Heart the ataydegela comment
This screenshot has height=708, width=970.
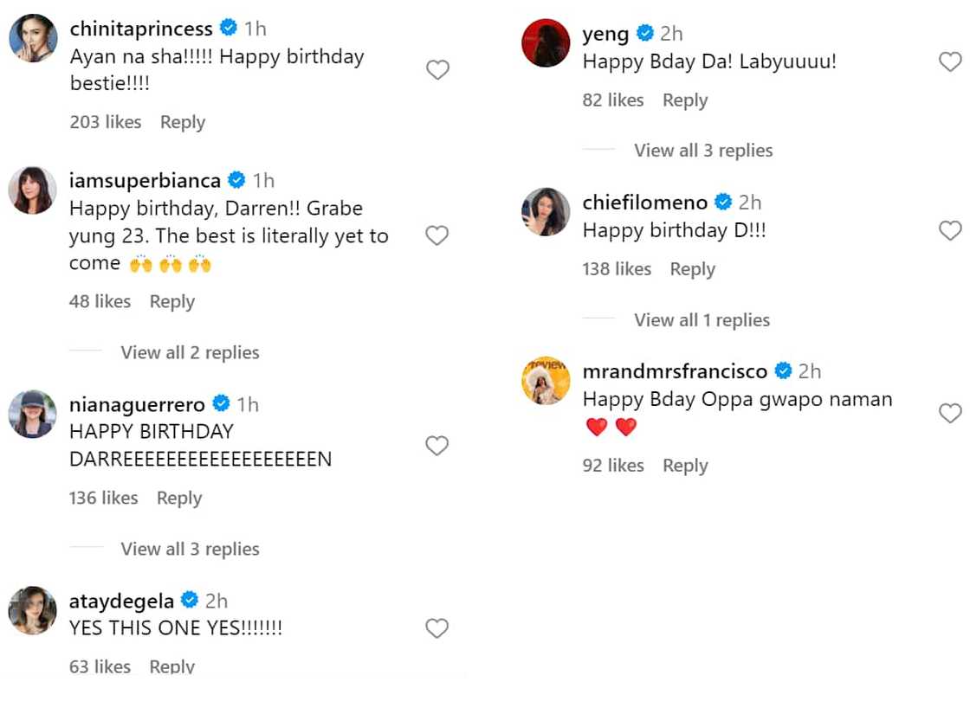click(437, 628)
